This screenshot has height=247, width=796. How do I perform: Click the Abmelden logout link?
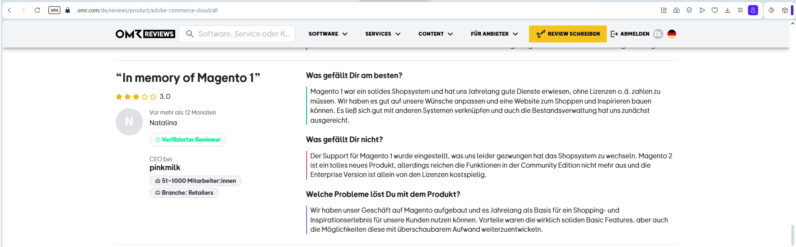coord(630,34)
